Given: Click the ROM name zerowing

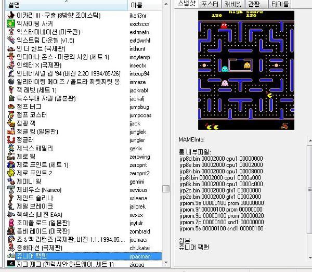Looking at the screenshot, I should [x=140, y=157].
